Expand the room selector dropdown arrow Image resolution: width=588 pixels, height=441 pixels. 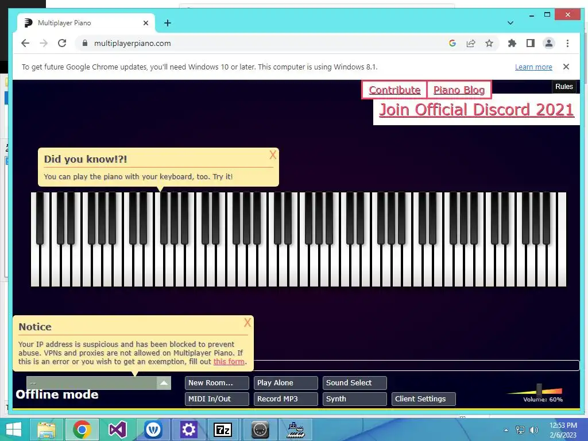[164, 383]
